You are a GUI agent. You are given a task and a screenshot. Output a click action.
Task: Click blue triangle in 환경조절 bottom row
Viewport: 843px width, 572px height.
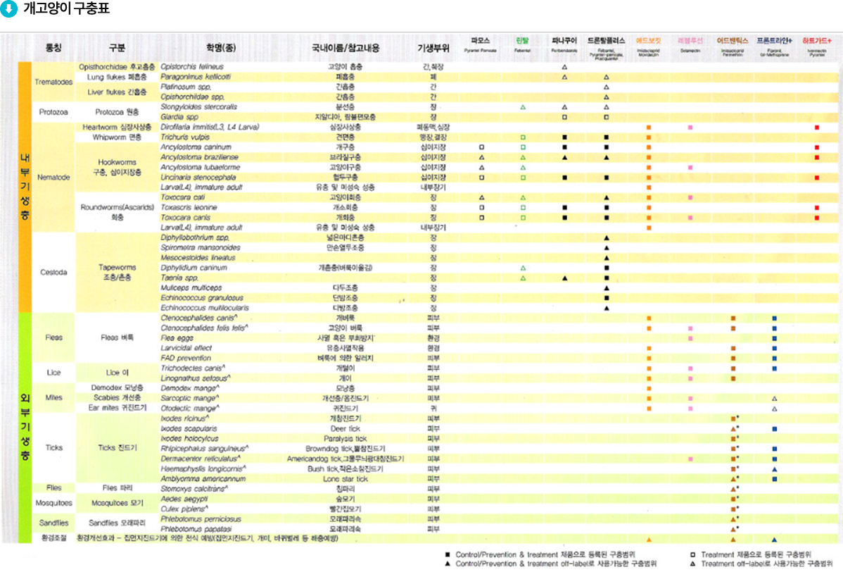point(774,538)
